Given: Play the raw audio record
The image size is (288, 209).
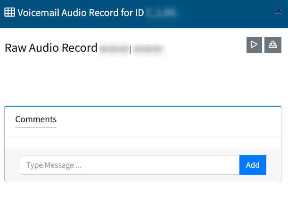Looking at the screenshot, I should click(254, 45).
